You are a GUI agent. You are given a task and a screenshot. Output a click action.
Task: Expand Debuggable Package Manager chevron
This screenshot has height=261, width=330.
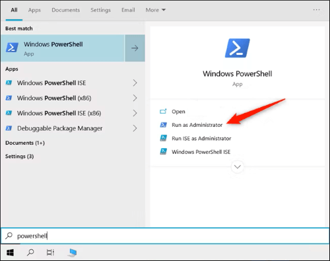(x=135, y=128)
